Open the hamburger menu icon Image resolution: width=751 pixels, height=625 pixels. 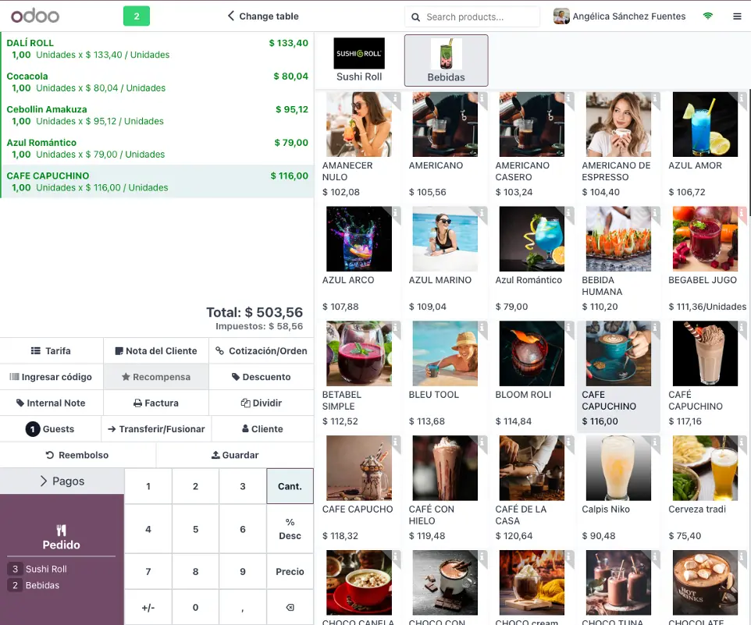tap(737, 16)
